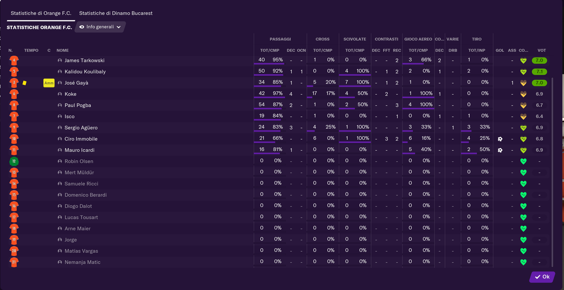Click José Gayà's yellow card icon

(25, 83)
